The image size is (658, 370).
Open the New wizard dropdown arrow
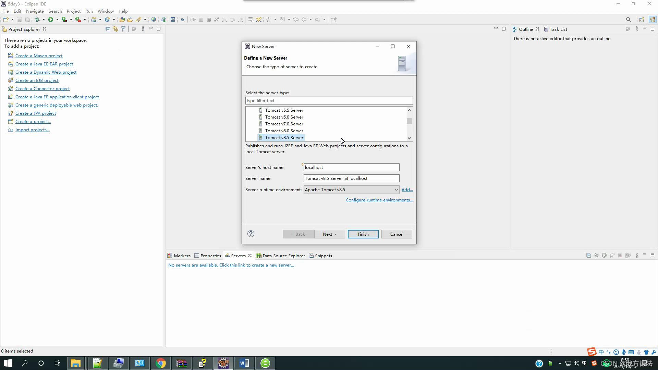[12, 20]
